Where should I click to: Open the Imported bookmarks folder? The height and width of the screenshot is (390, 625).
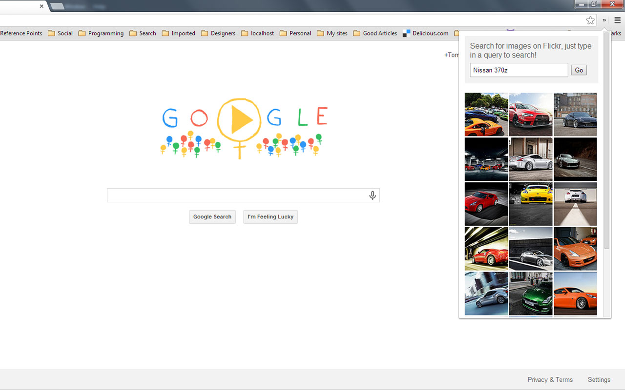178,33
